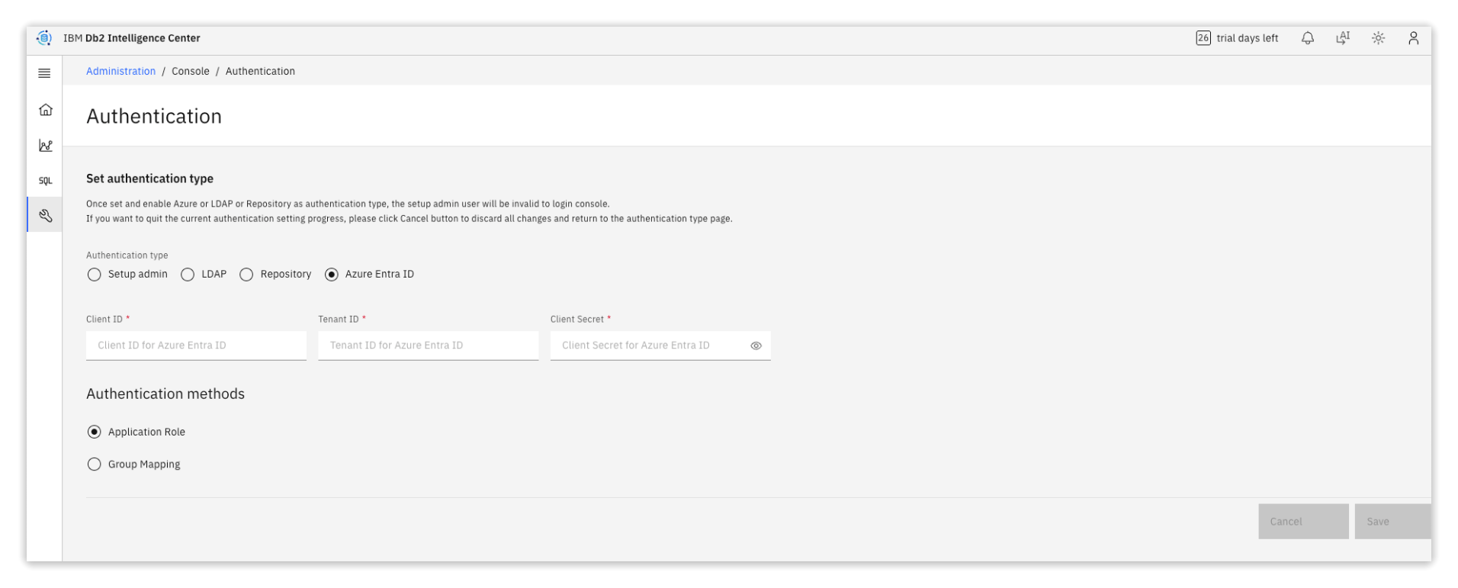1458x588 pixels.
Task: Click the Set authentication type heading
Action: pos(149,178)
